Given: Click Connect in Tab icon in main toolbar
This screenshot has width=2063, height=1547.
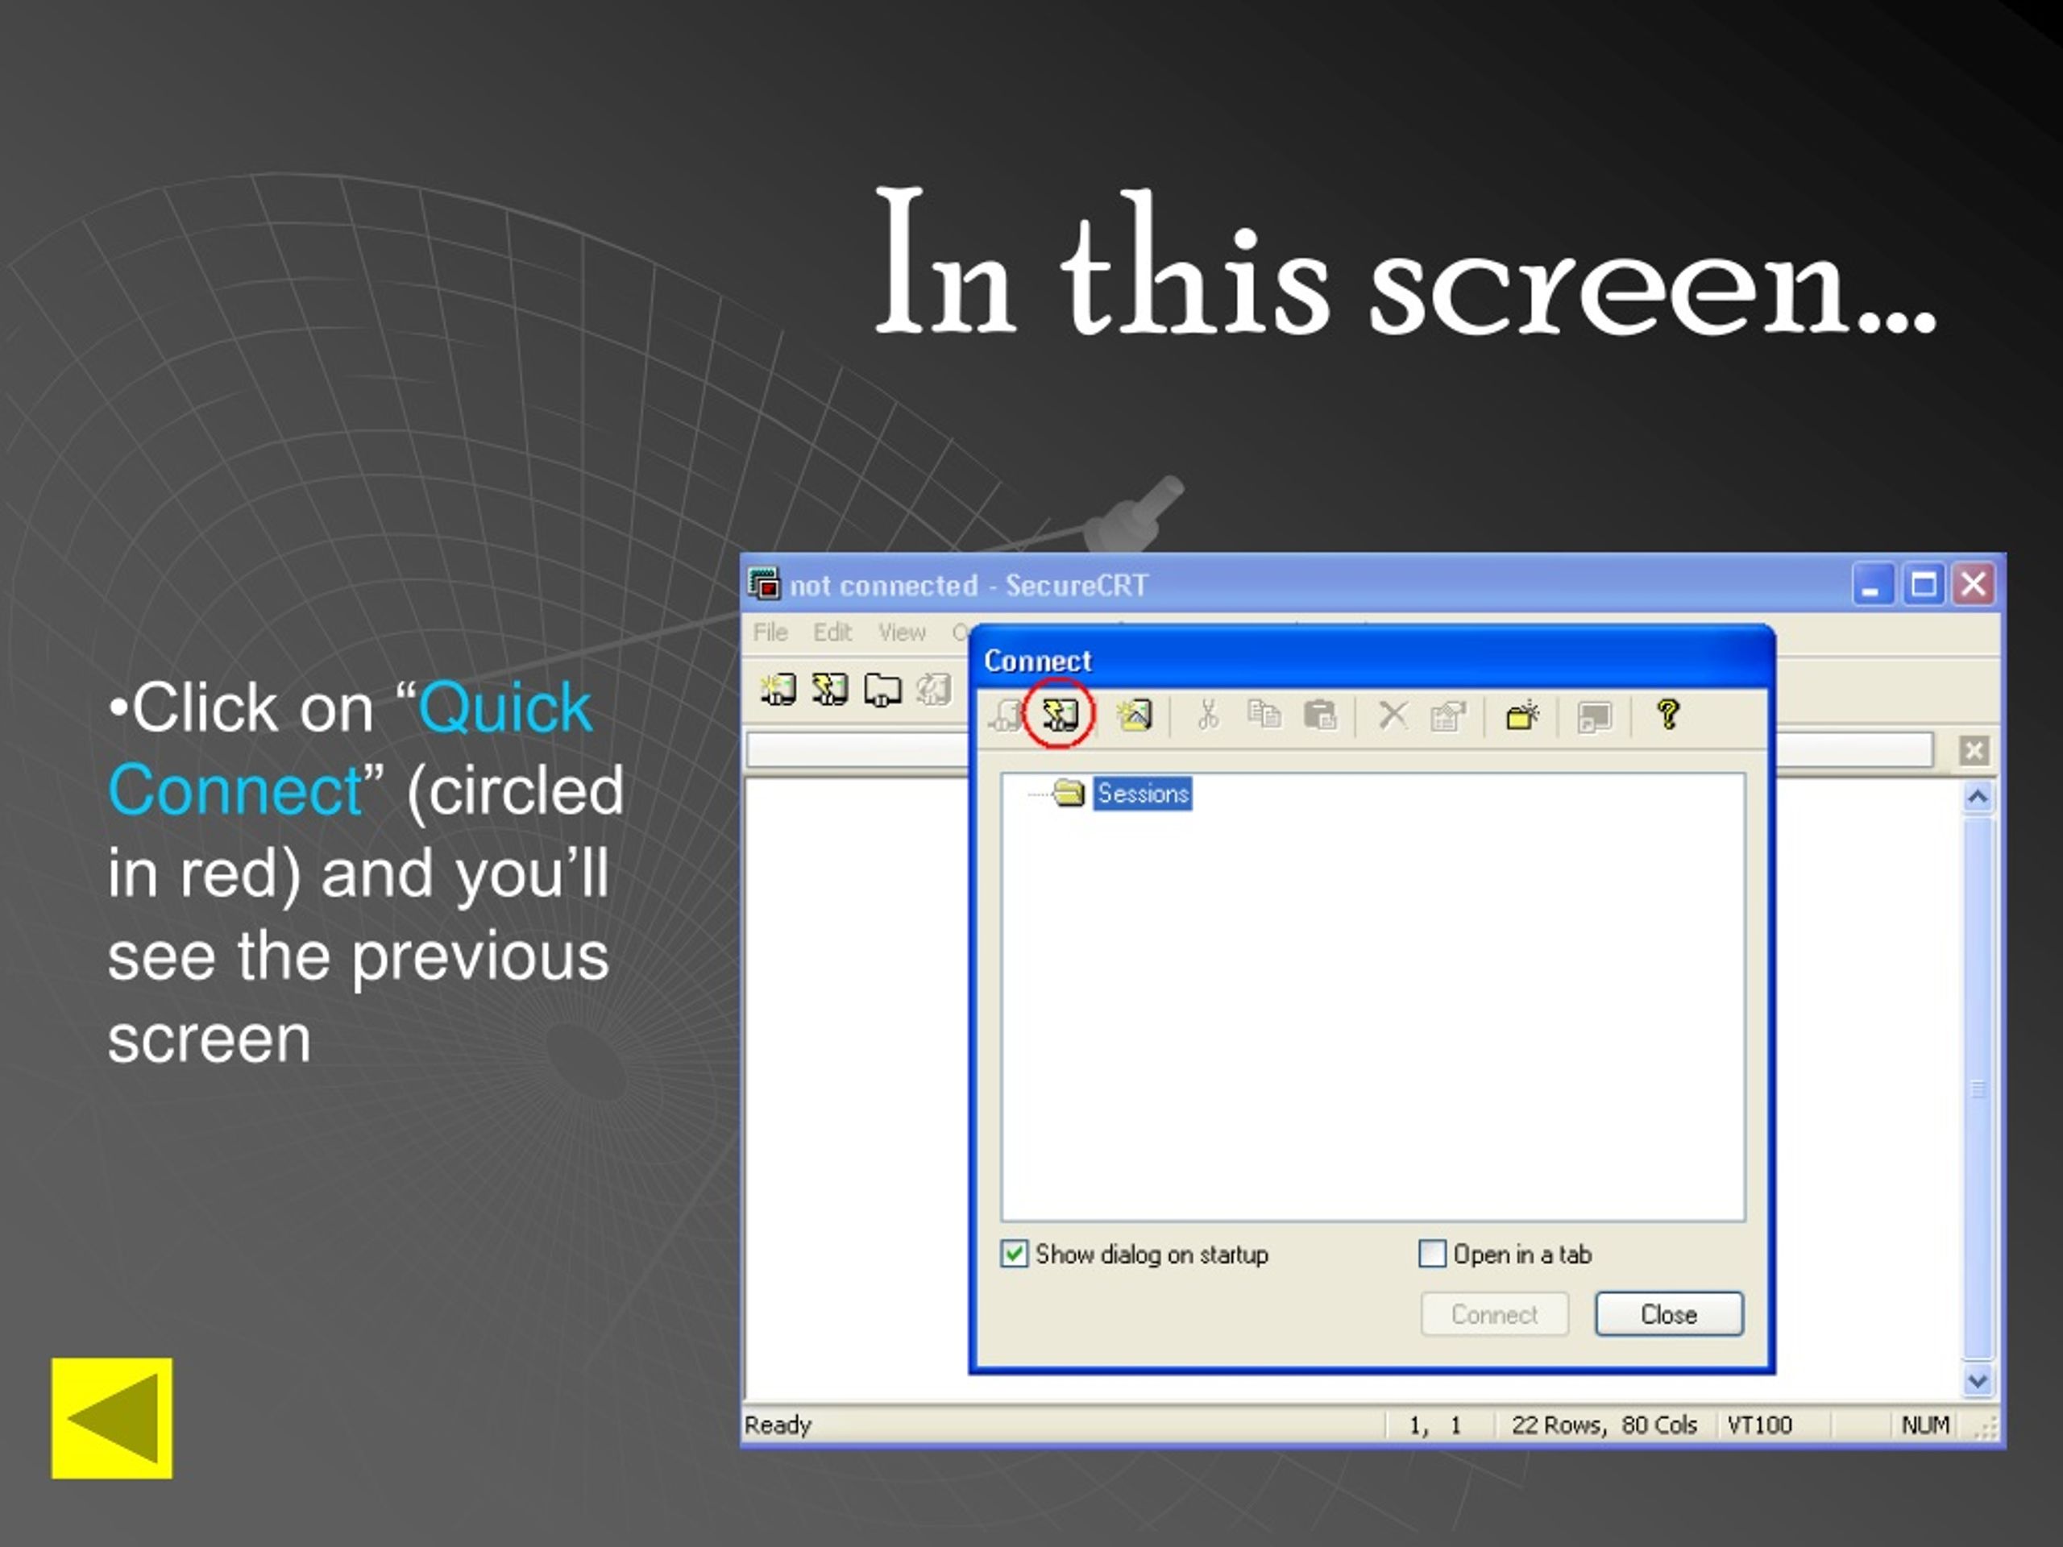Looking at the screenshot, I should point(882,690).
